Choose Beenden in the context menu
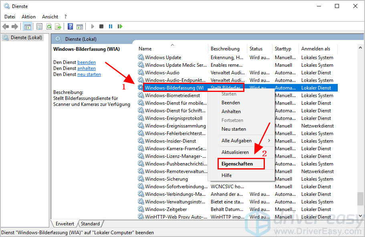This screenshot has height=237, width=365. [241, 103]
